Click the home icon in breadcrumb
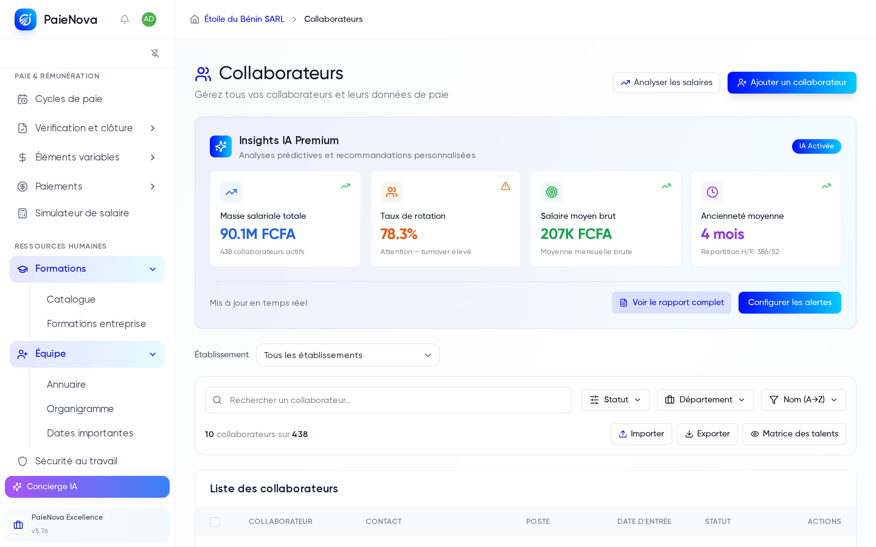Viewport: 876px width, 547px height. coord(195,19)
